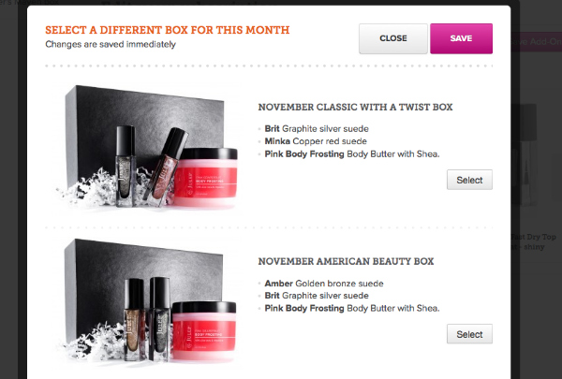Click the graphite polish bottle in Classic box photo
This screenshot has height=379, width=562.
126,167
